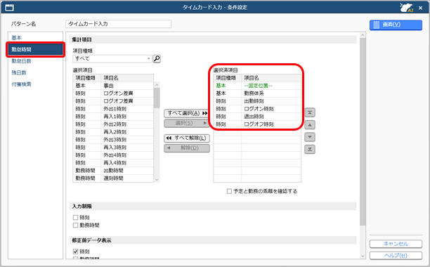Screen dimensions: 430x267
Task: Select 勤務体系 row in 選択済項目
Action: point(257,93)
